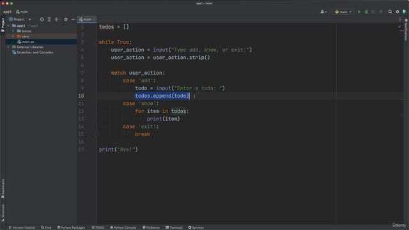Click the stop square in run toolbar
The width and height of the screenshot is (409, 230).
pyautogui.click(x=381, y=11)
